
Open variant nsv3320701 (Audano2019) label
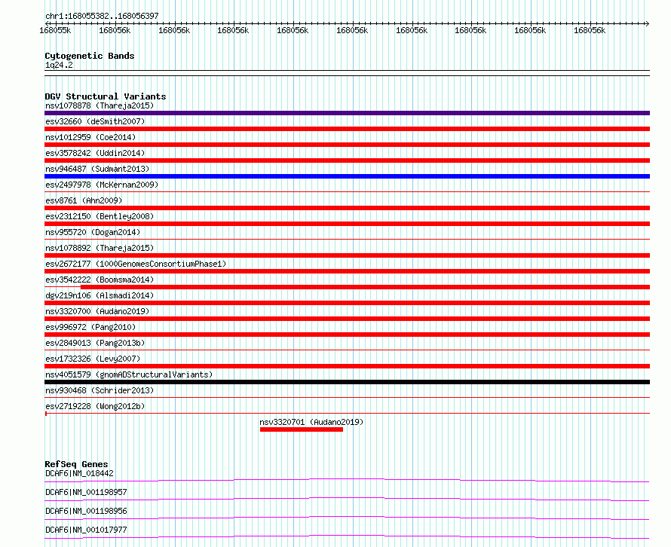tap(311, 422)
